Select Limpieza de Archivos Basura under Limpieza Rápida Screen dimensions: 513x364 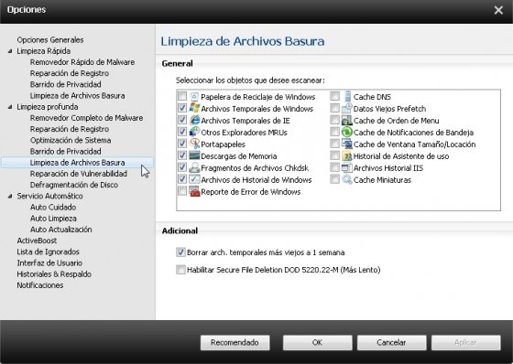point(77,96)
